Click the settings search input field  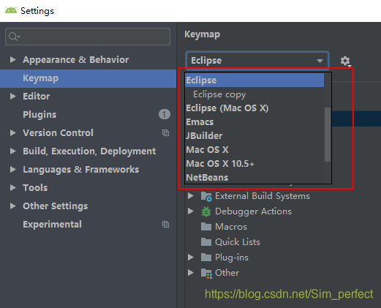pyautogui.click(x=88, y=37)
